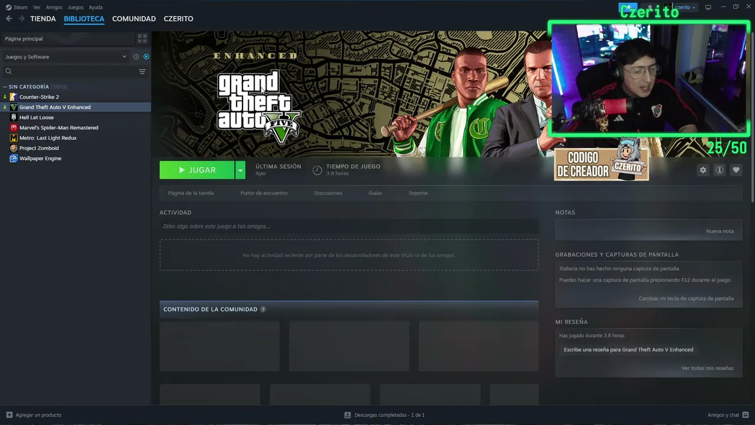Screen dimensions: 755x425
Task: Go forward with the right arrow
Action: click(x=21, y=19)
